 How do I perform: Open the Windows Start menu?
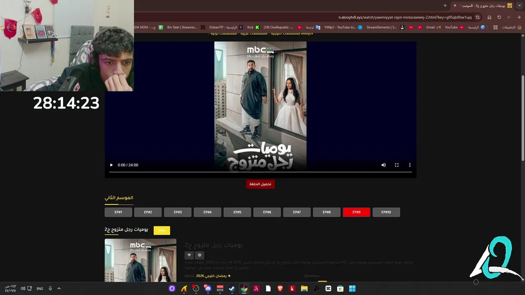pyautogui.click(x=352, y=288)
